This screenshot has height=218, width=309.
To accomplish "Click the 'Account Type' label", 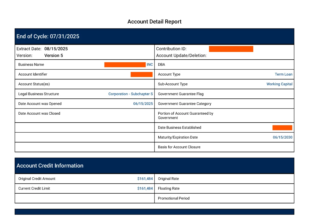I will (169, 74).
